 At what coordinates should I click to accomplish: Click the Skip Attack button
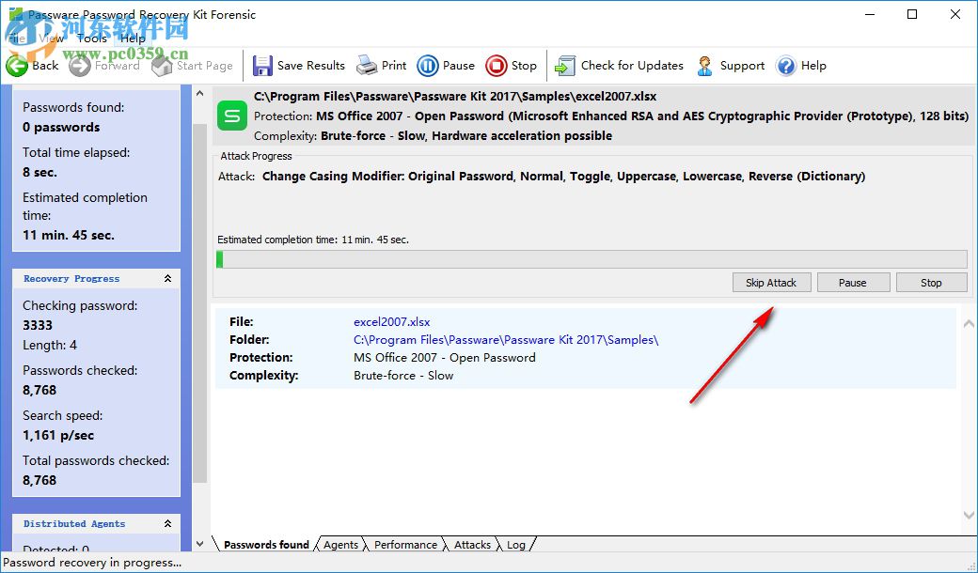771,282
